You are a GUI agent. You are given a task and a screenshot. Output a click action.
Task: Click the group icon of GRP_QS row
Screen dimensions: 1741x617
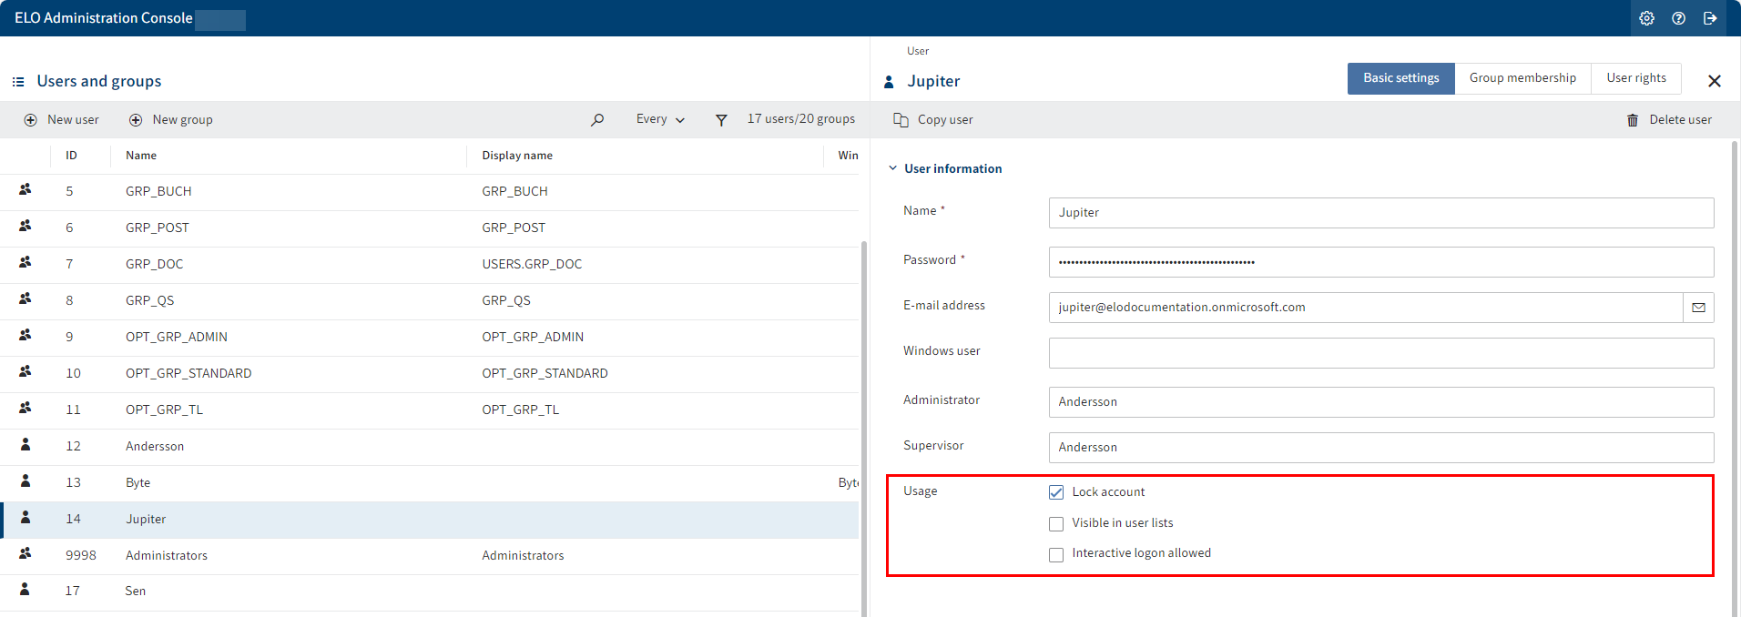click(x=25, y=298)
